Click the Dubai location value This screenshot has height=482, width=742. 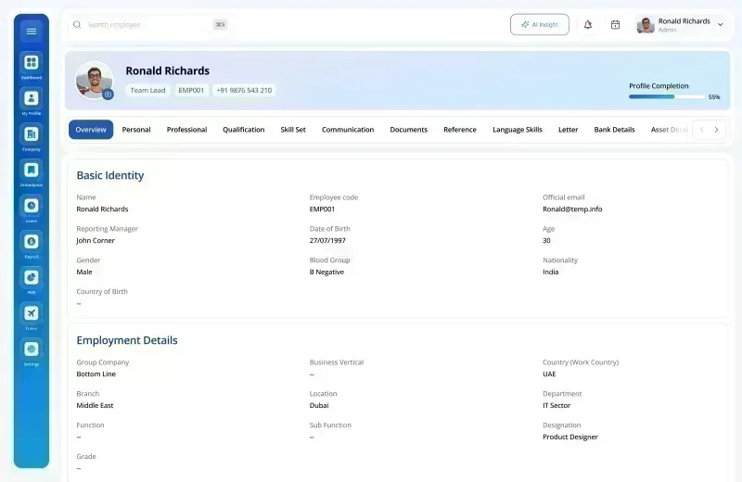319,405
